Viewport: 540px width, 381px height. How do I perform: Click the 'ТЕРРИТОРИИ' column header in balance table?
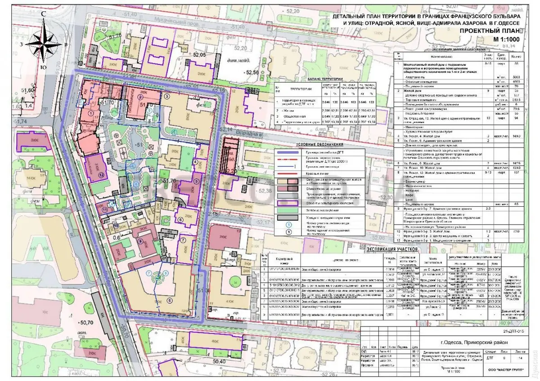pos(301,89)
